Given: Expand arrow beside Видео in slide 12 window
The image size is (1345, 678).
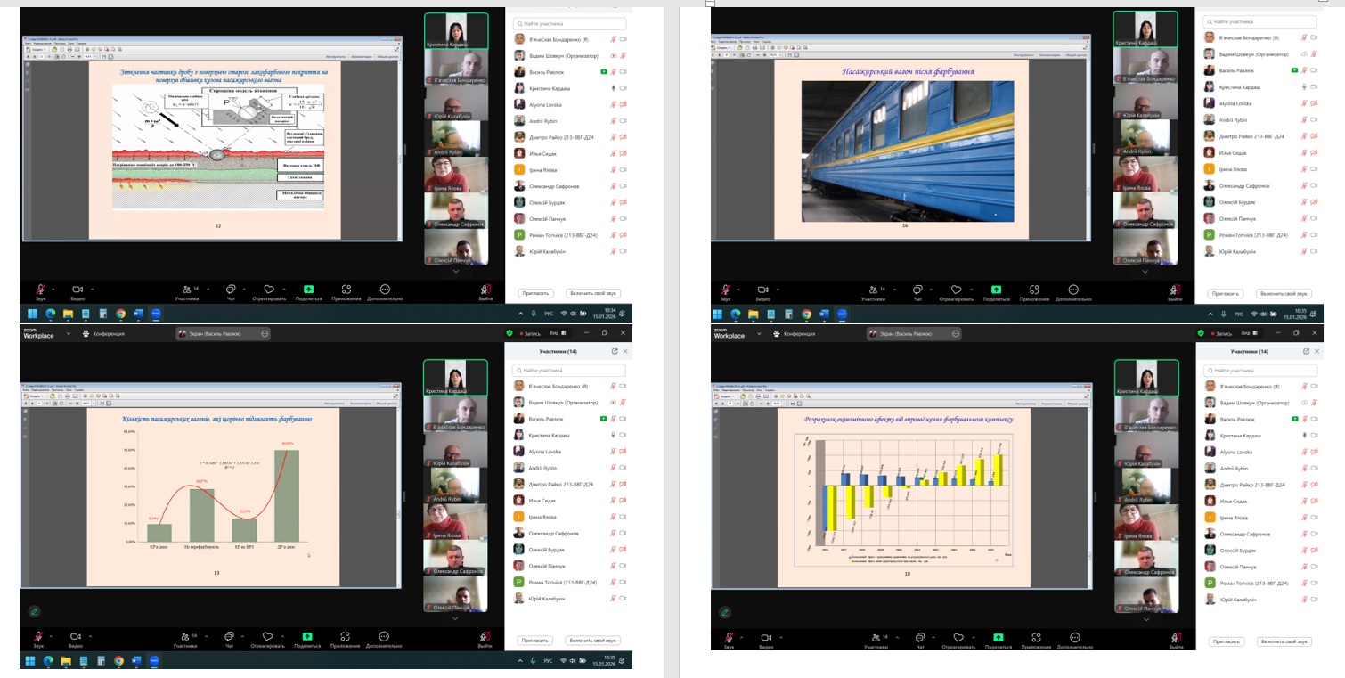Looking at the screenshot, I should pos(91,289).
